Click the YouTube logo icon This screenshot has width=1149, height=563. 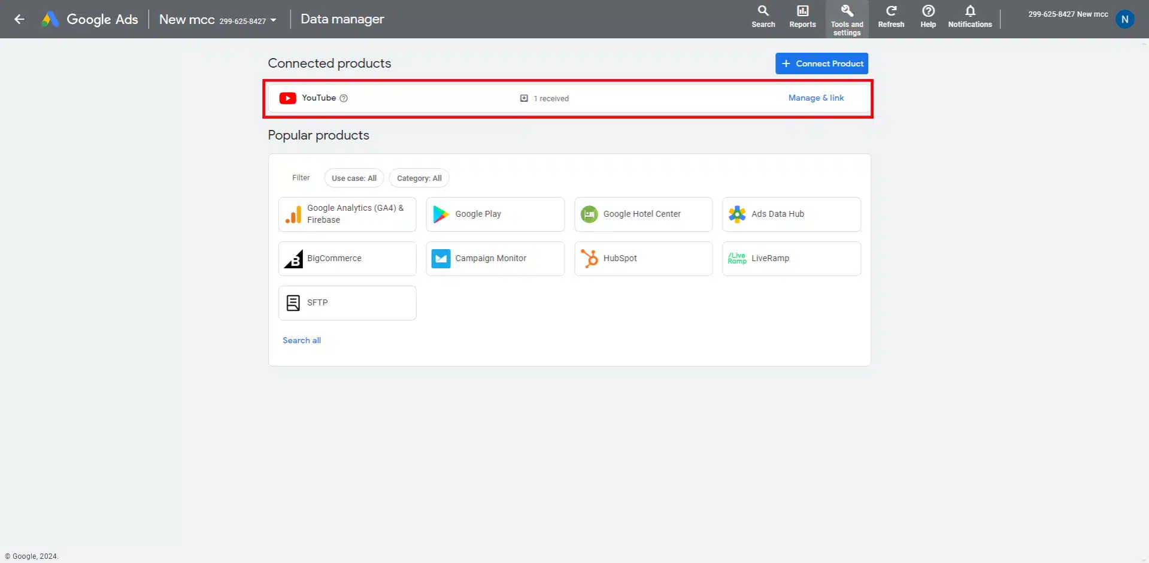click(287, 98)
